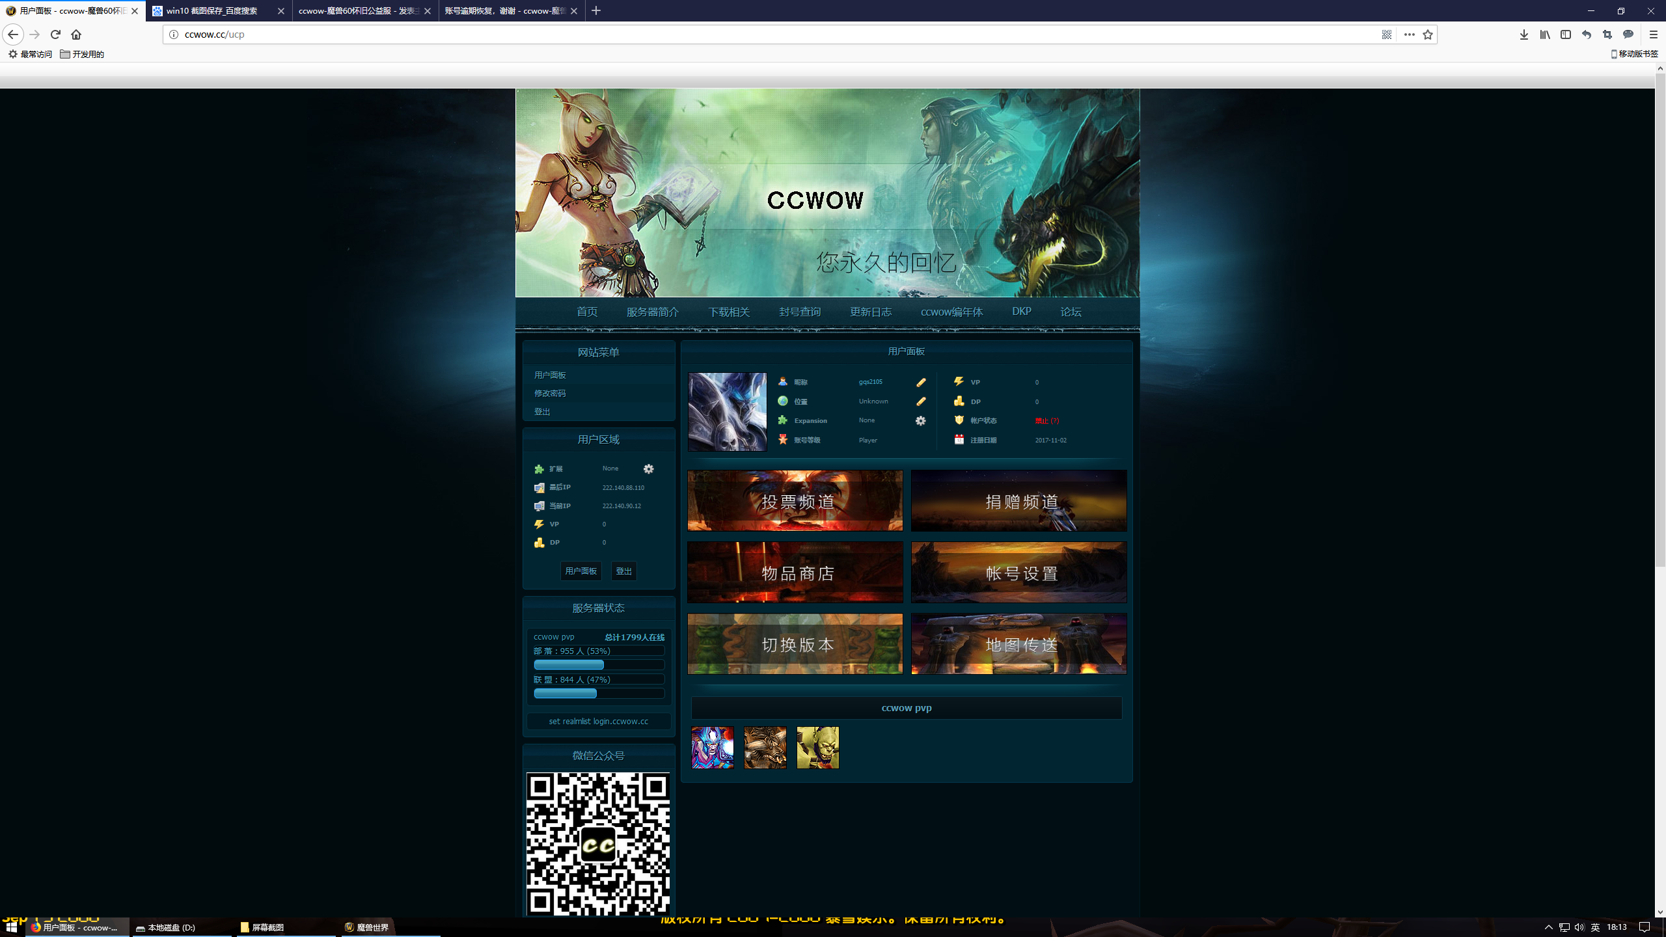Open page actions three-dot menu
Viewport: 1666px width, 937px height.
coord(1409,34)
